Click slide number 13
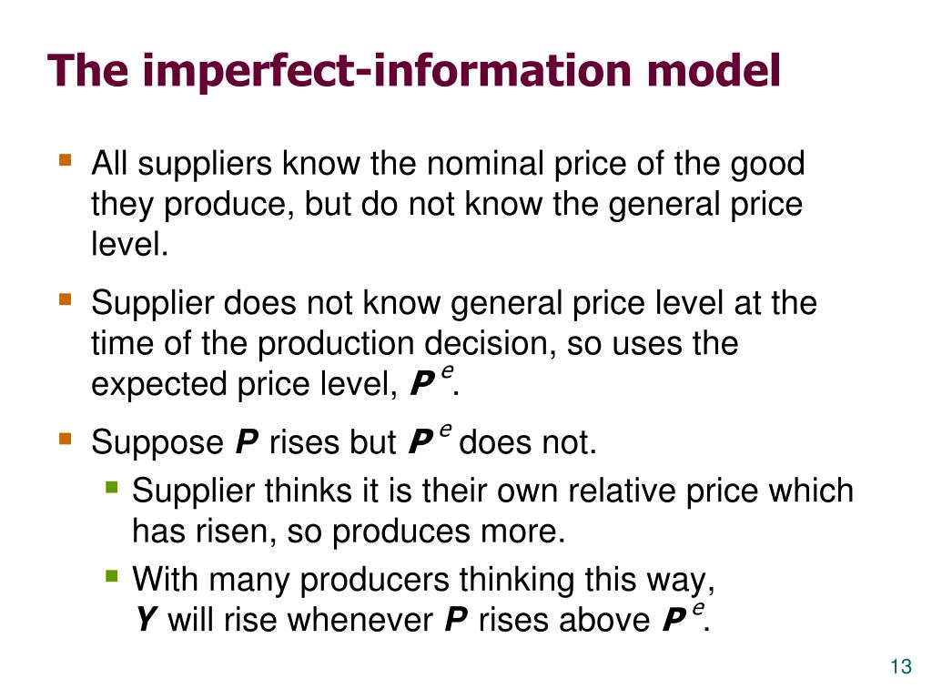Viewport: 932px width, 699px height. point(901,667)
